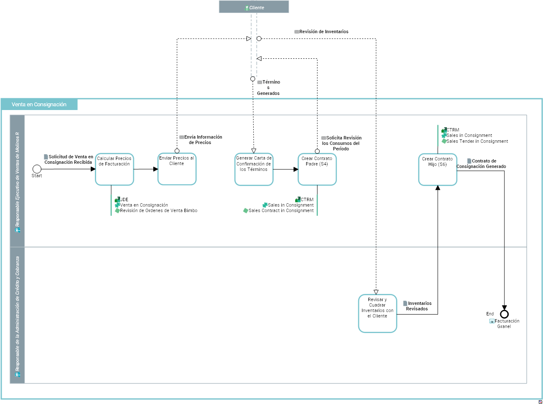The height and width of the screenshot is (404, 543).
Task: Click Sales in Consignment icon under Contrato Padre
Action: coord(265,205)
